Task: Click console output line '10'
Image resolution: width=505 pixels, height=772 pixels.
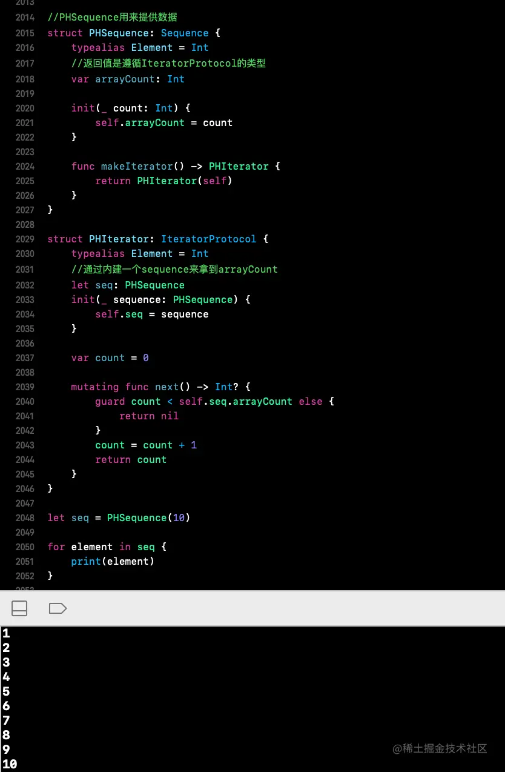Action: coord(10,765)
